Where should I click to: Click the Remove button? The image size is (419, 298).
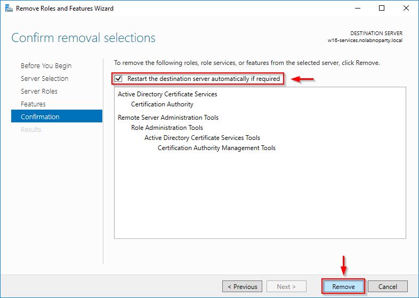pyautogui.click(x=343, y=286)
